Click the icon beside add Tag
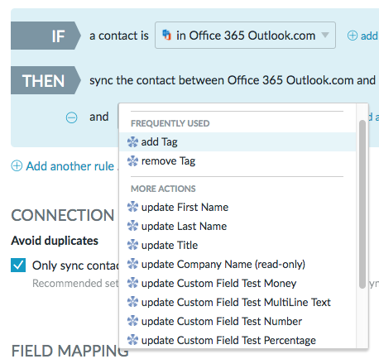The image size is (379, 359). [x=132, y=142]
